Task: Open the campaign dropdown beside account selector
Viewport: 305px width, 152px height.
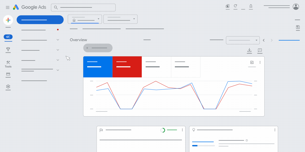Action: [x=120, y=19]
